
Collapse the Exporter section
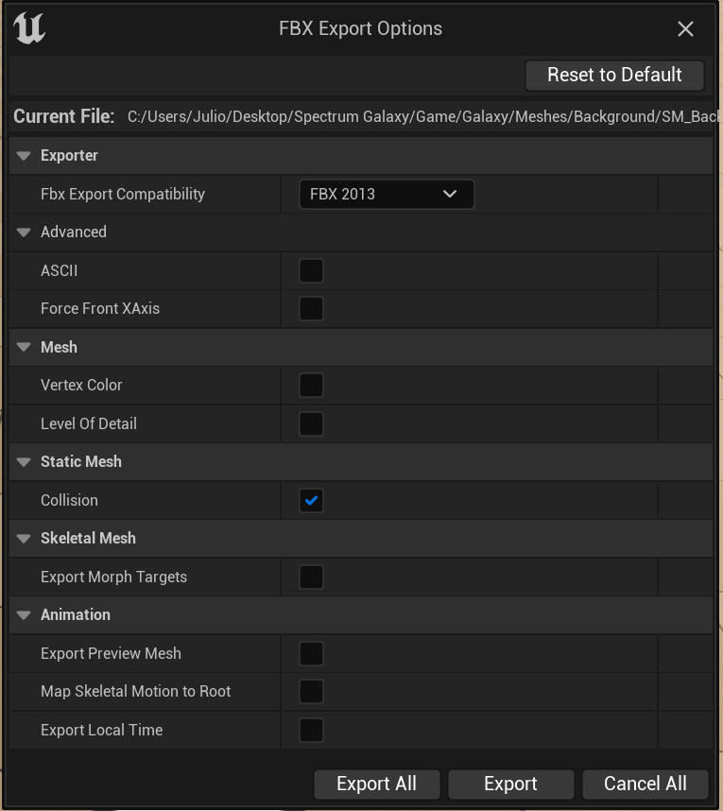(x=24, y=156)
